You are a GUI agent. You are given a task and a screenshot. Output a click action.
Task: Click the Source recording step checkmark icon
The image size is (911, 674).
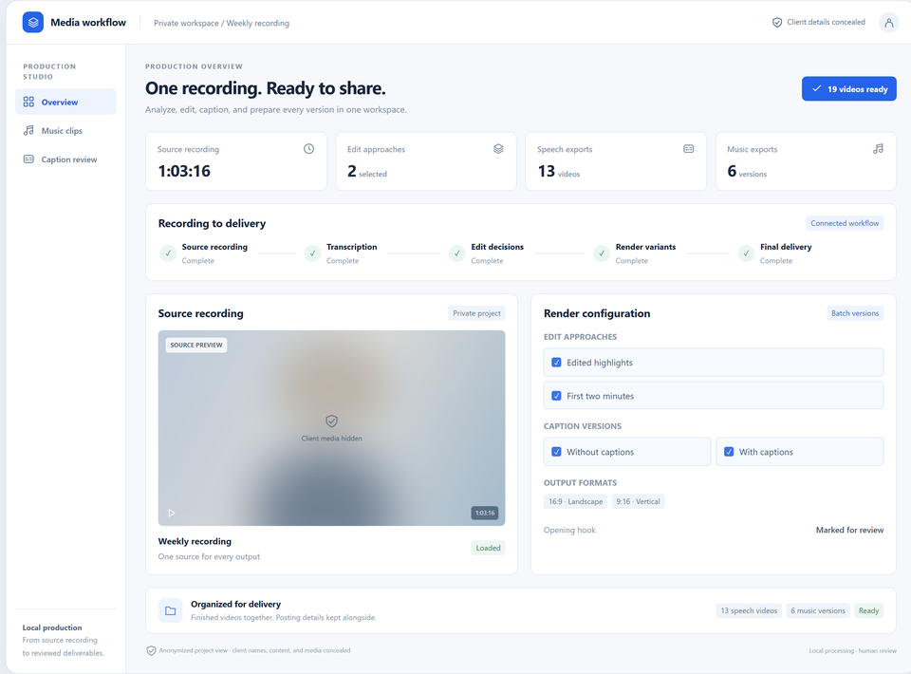(168, 253)
